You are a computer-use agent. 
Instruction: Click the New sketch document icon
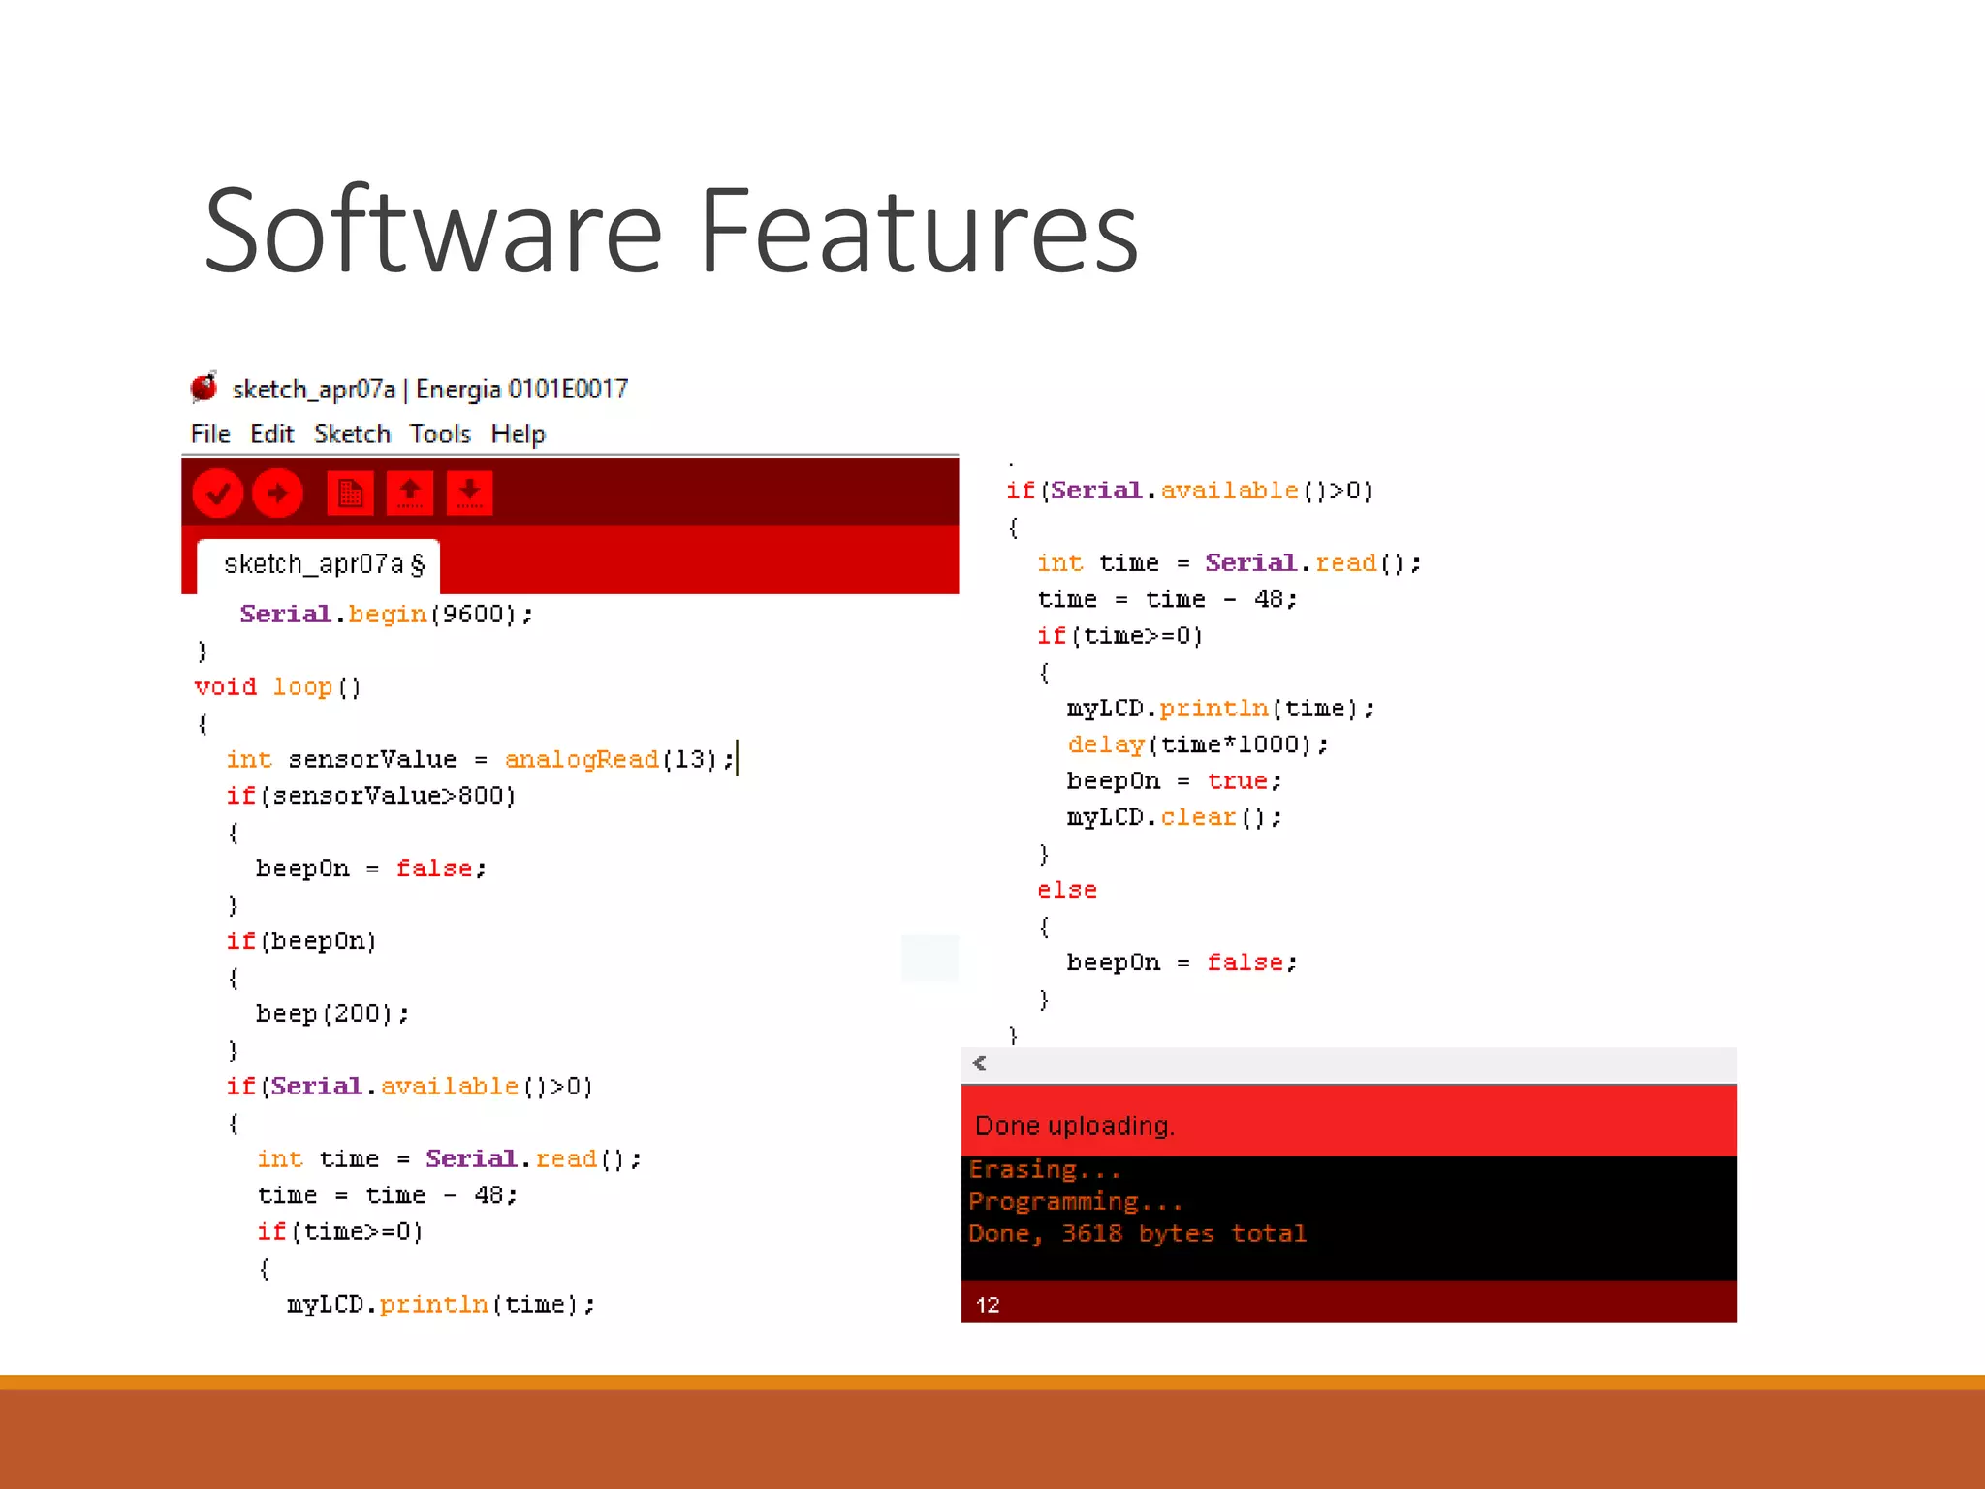350,493
